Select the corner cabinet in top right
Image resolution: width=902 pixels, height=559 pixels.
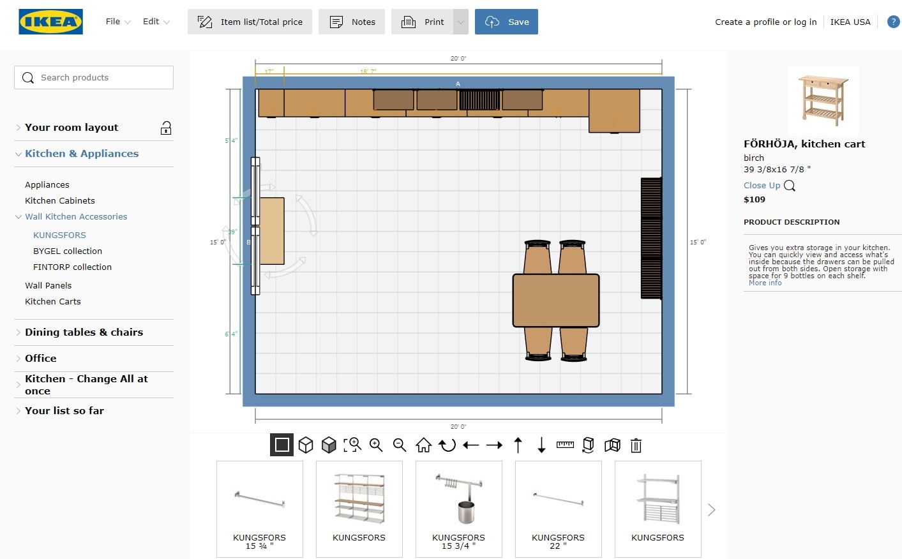[614, 111]
